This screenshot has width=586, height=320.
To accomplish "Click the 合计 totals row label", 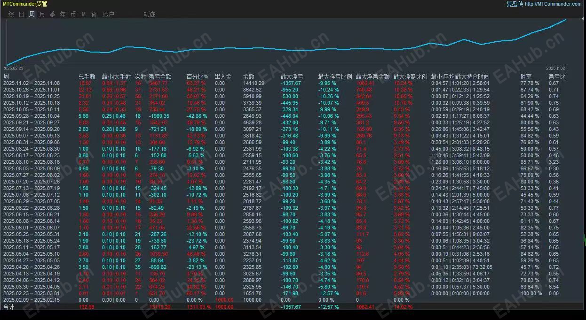I will [9, 307].
